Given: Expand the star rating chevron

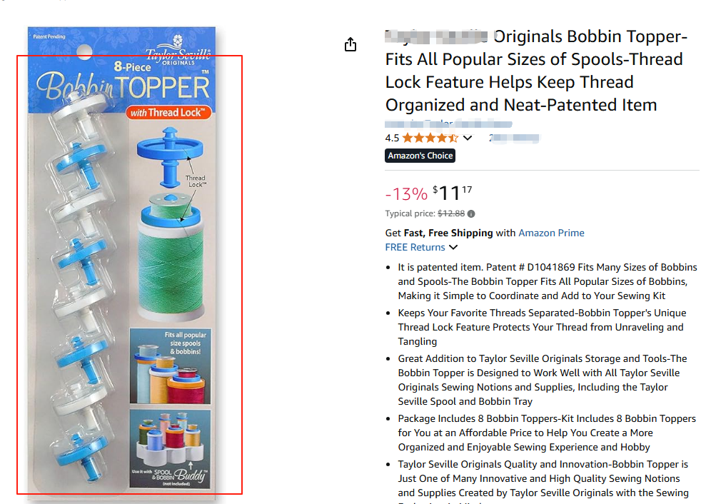Looking at the screenshot, I should coord(467,138).
